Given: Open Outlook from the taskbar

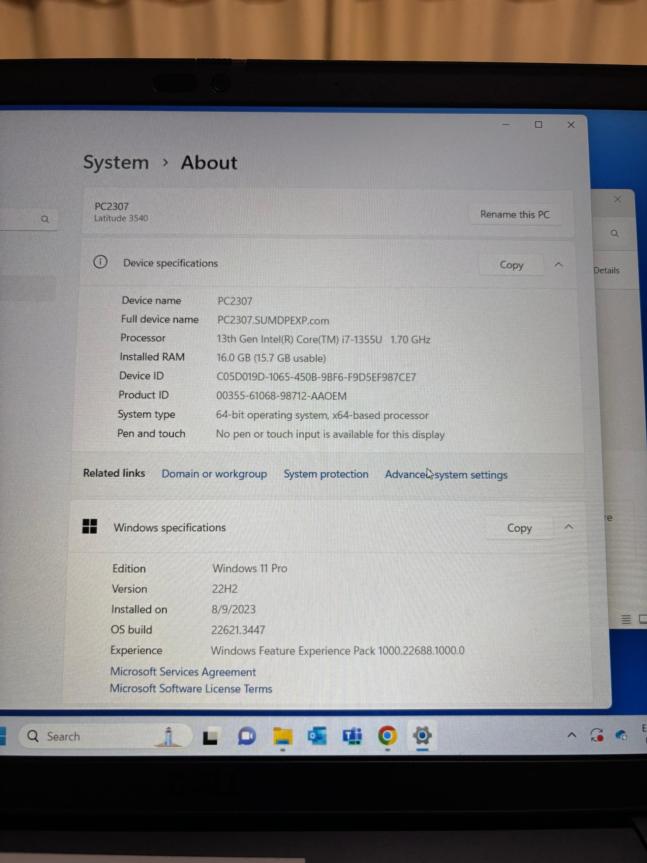Looking at the screenshot, I should pyautogui.click(x=317, y=736).
